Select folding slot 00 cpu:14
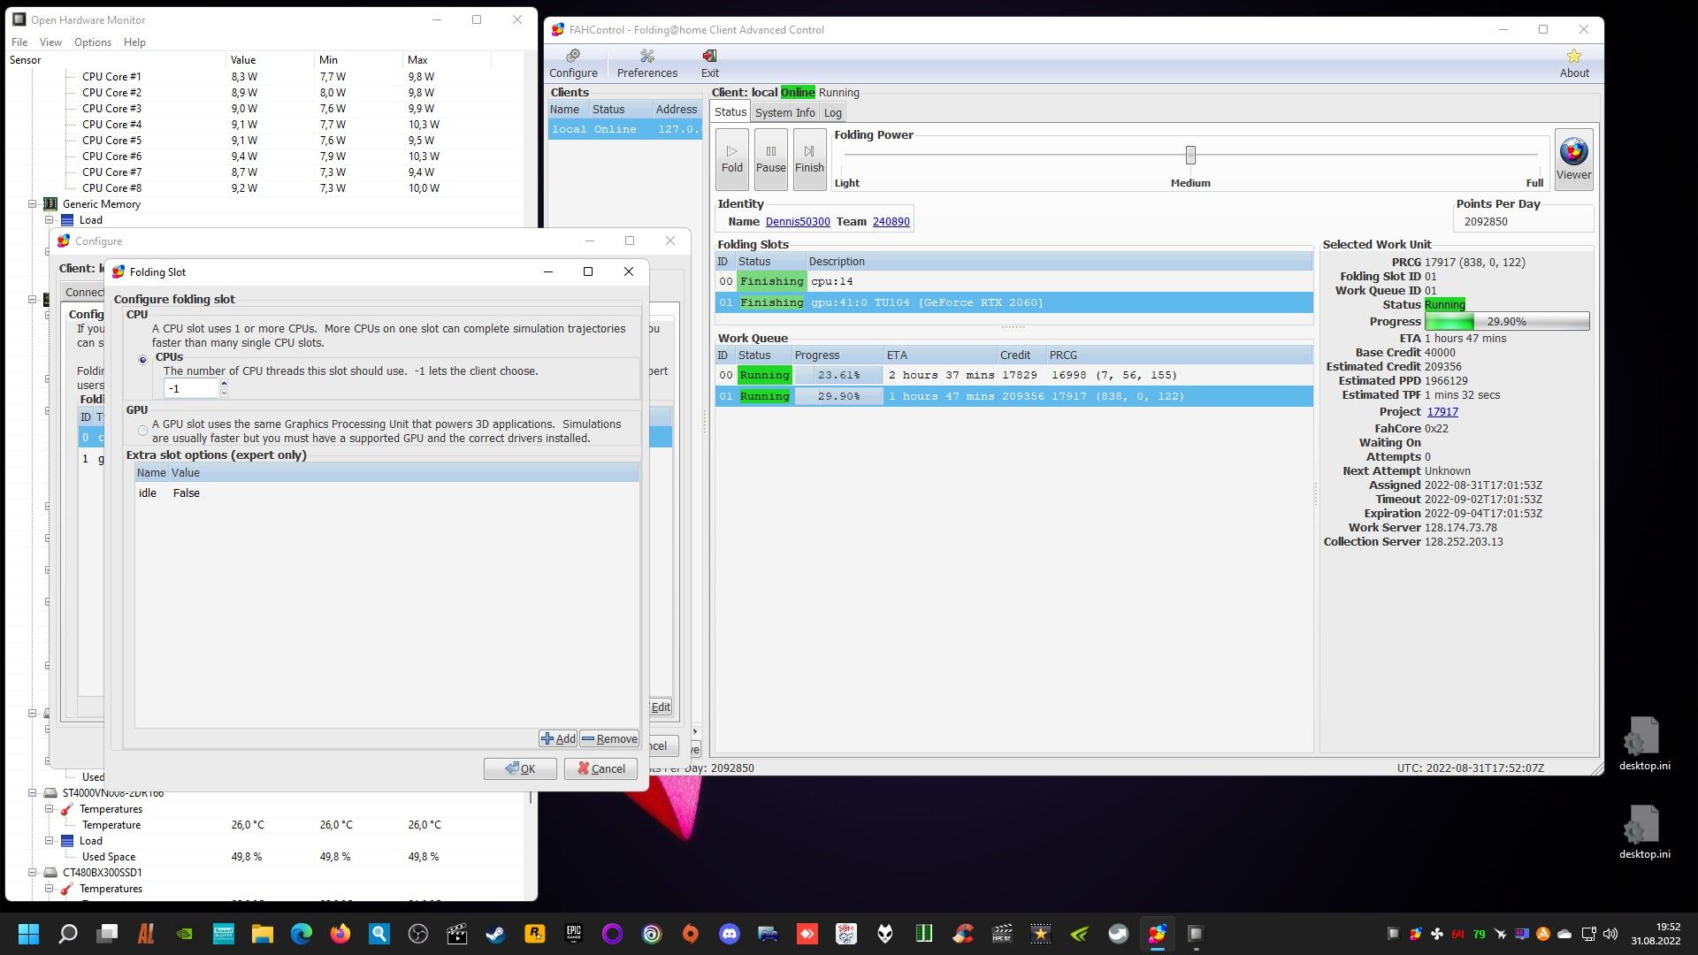The height and width of the screenshot is (955, 1698). tap(1013, 281)
